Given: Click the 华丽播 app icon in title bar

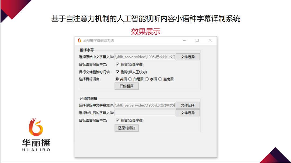Looking at the screenshot, I should (79, 41).
